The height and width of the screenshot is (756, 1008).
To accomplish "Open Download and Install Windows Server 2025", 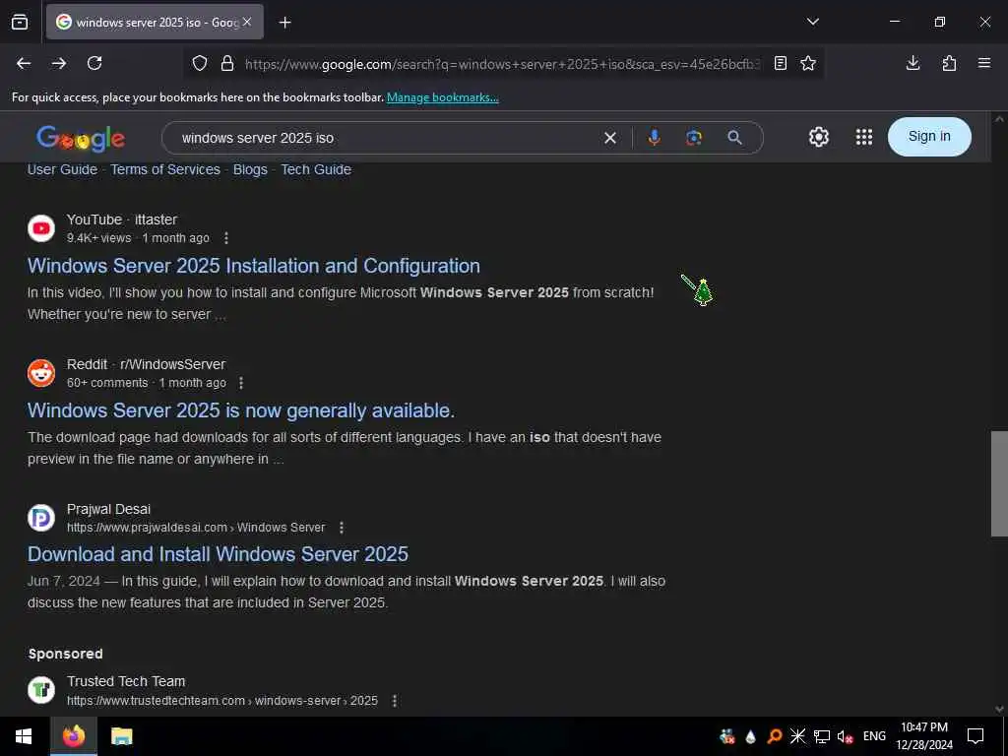I will 218,554.
